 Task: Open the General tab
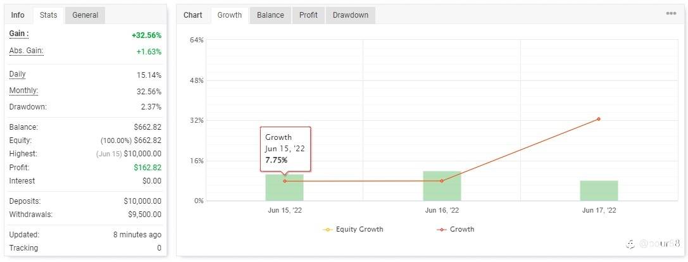point(85,15)
